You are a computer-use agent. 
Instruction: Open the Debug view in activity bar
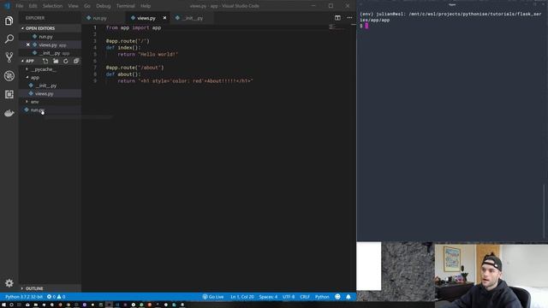9,76
